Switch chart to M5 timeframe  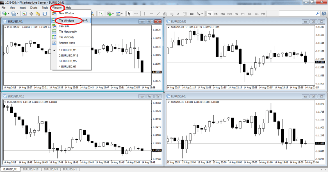click(216, 14)
